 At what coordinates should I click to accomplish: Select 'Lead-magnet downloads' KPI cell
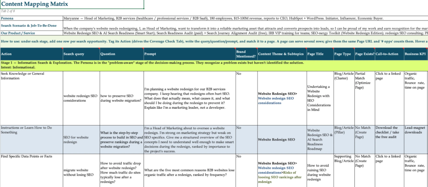pyautogui.click(x=416, y=139)
